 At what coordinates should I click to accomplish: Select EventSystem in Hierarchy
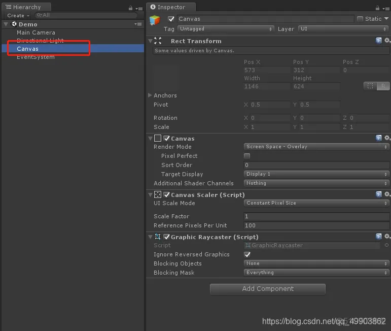pos(35,57)
